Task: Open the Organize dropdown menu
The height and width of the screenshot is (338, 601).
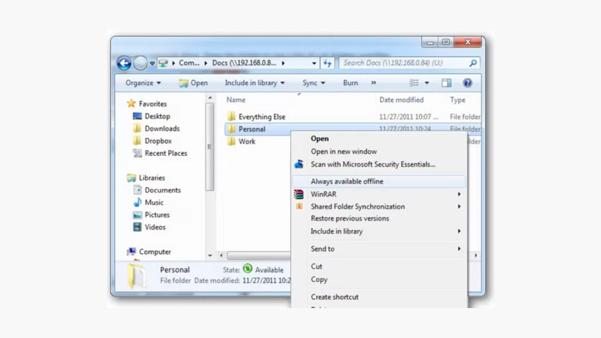Action: [x=143, y=83]
